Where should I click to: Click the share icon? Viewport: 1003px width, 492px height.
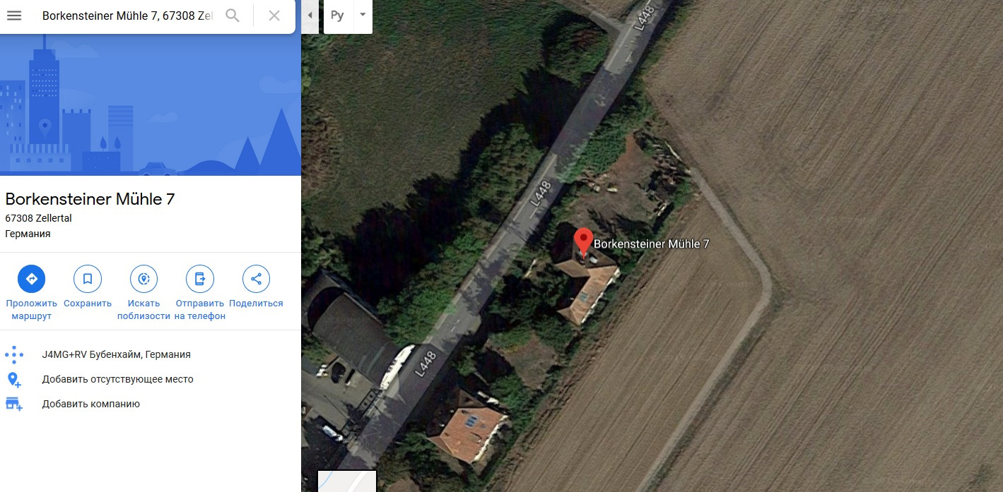click(x=256, y=279)
